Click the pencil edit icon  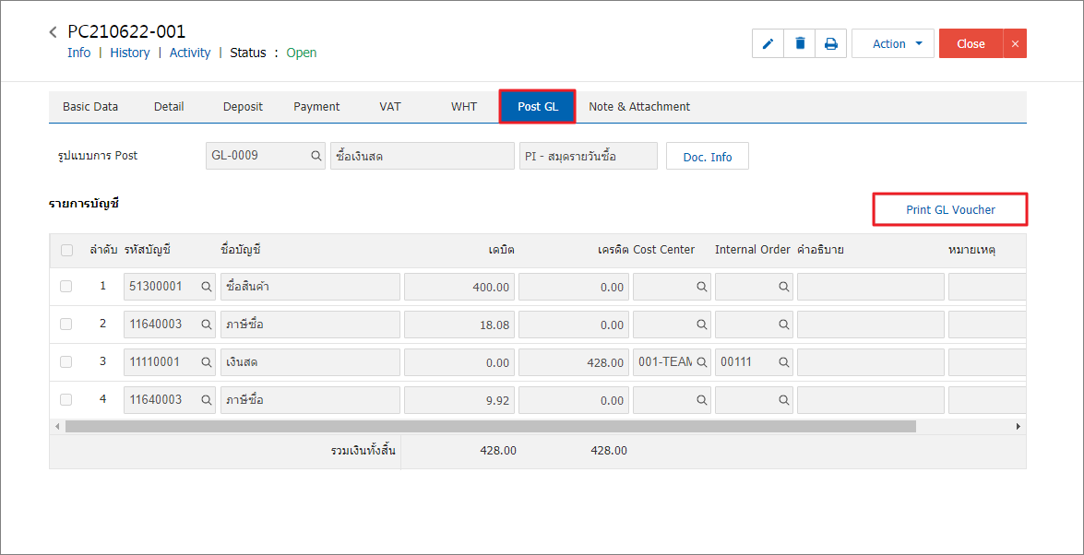(x=768, y=43)
